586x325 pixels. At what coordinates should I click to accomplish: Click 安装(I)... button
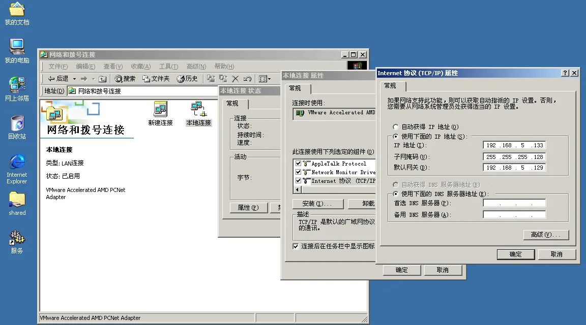(317, 204)
